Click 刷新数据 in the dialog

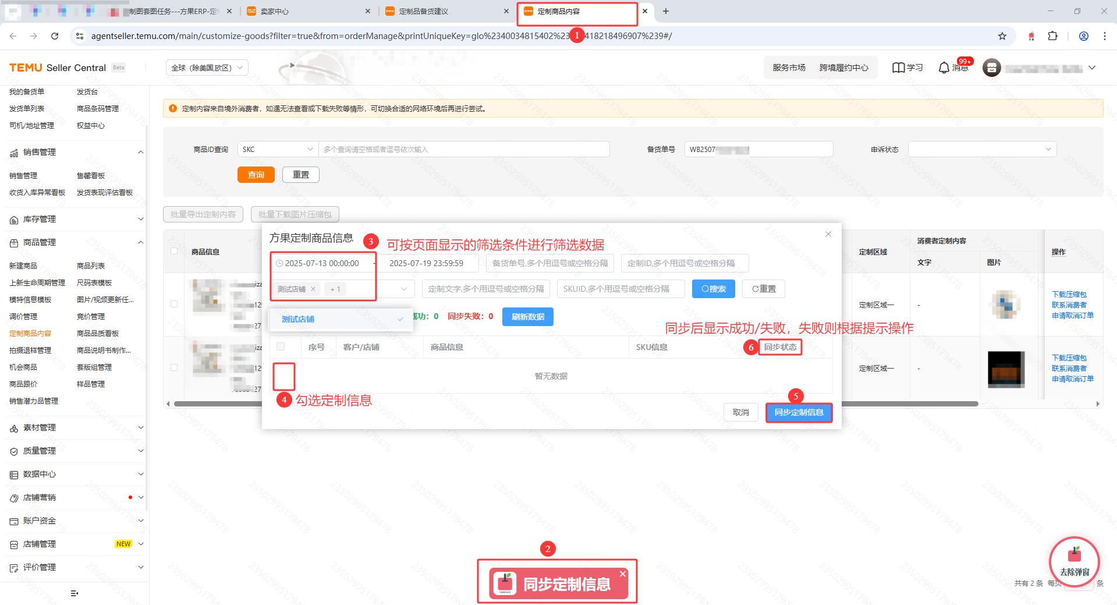click(528, 317)
